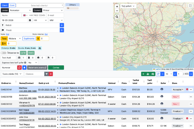Open the Note interne Gol link
The width and height of the screenshot is (194, 129).
46,34
